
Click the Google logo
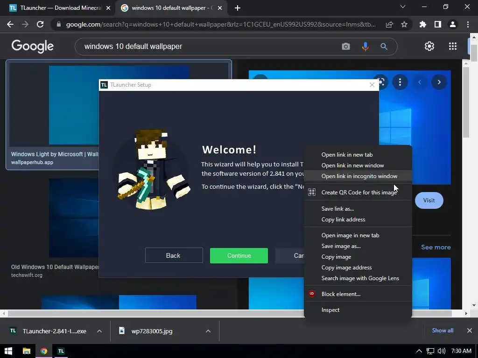[32, 46]
